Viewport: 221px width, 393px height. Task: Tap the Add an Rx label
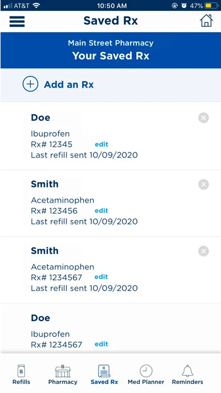[x=69, y=85]
